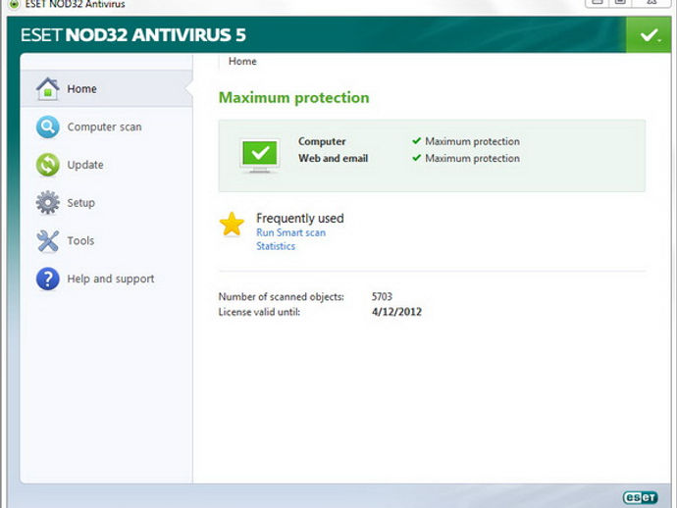The image size is (677, 508).
Task: Click the ESET NOD32 ANTIVIRUS 5 banner title
Action: 133,35
